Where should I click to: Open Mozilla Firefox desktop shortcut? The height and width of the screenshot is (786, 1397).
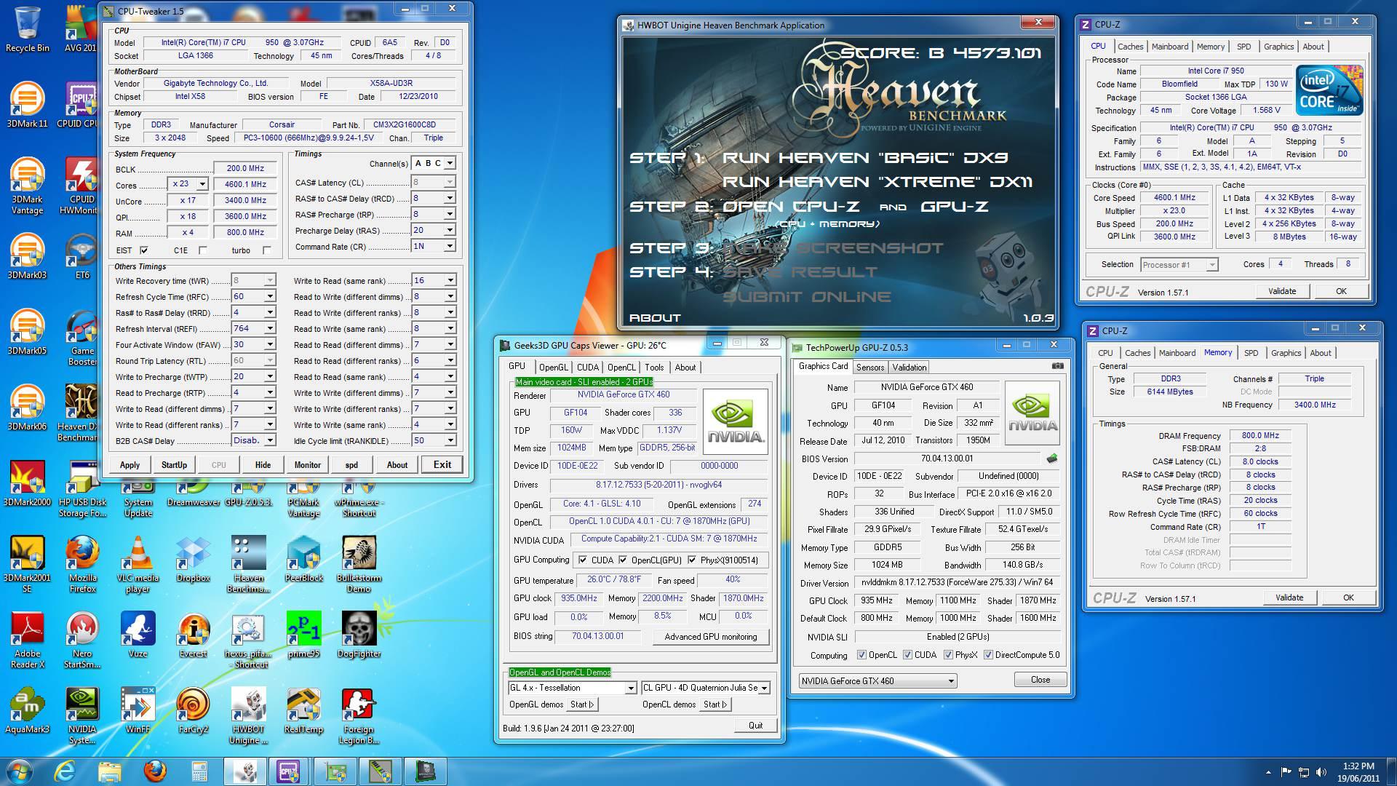pyautogui.click(x=82, y=564)
